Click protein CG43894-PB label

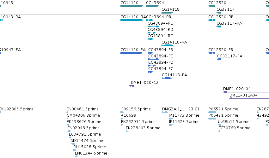click(x=161, y=50)
